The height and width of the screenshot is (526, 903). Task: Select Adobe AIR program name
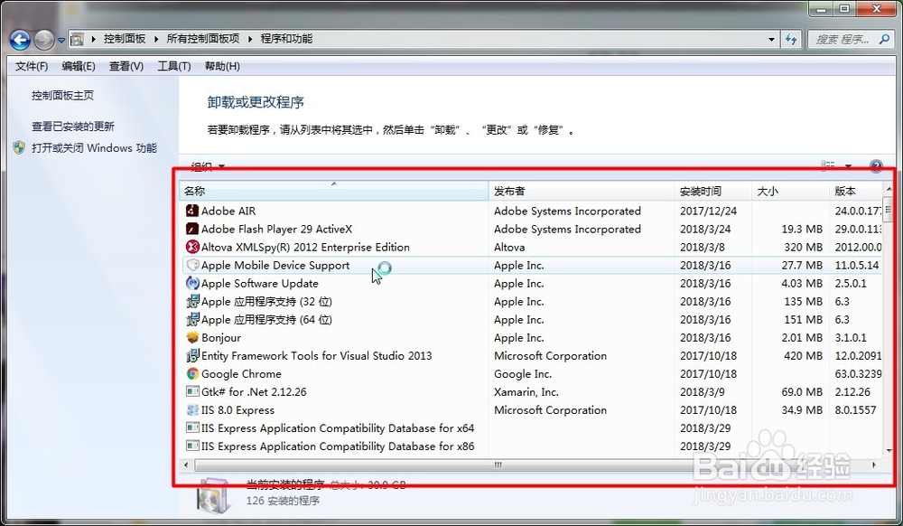pyautogui.click(x=228, y=211)
